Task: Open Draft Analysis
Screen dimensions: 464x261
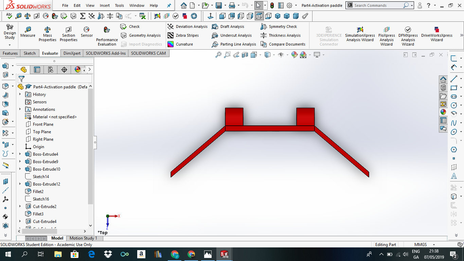Action: pos(228,27)
